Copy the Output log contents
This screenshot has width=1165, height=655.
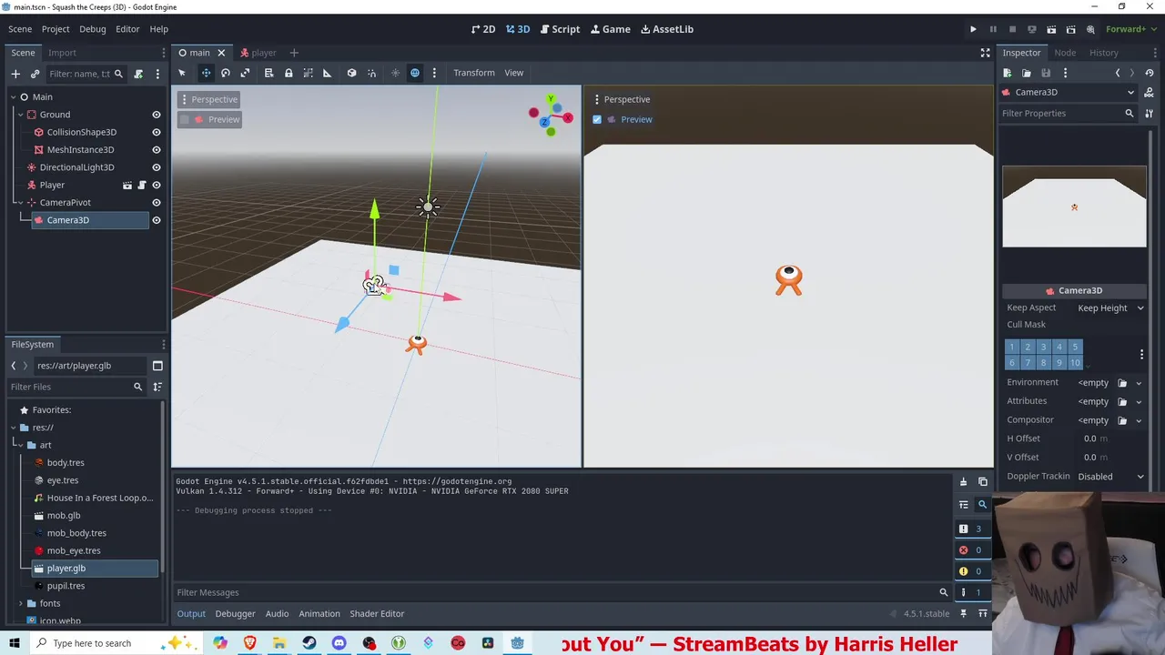tap(983, 482)
